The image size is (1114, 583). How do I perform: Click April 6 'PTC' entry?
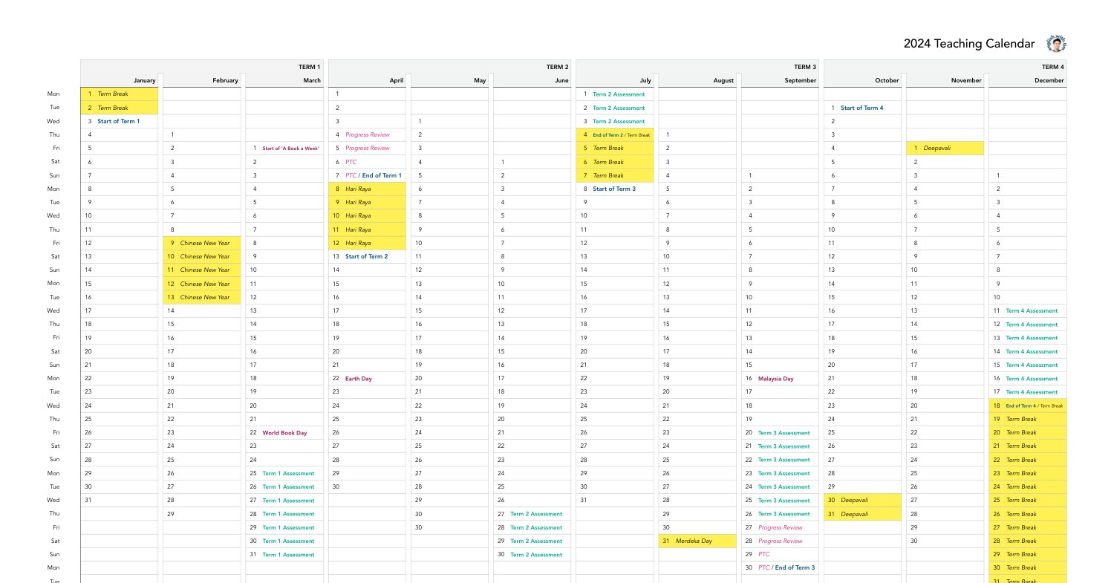[351, 162]
